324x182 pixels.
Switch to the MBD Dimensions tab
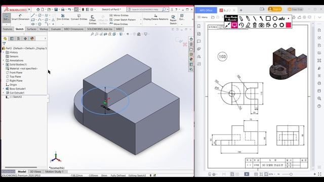(x=73, y=29)
